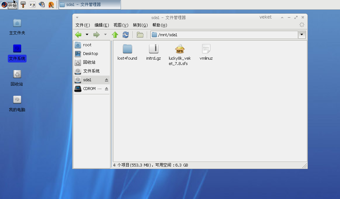Viewport: 340px width, 199px height.
Task: Open the 帮助(H) menu
Action: 160,25
